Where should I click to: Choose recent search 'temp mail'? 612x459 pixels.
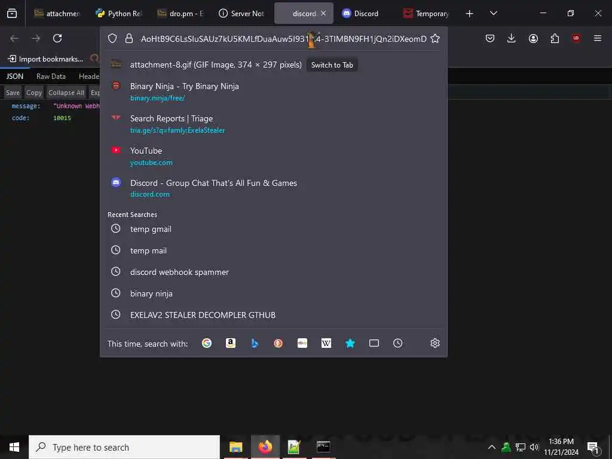tap(274, 250)
